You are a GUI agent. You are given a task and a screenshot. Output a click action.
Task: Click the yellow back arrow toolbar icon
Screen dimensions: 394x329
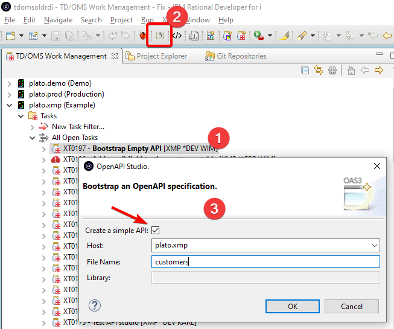pos(387,36)
